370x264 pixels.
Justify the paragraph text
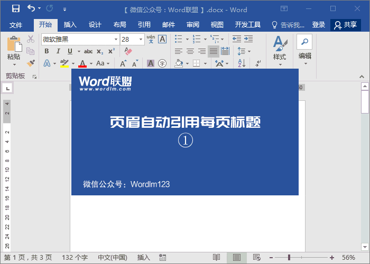[214, 51]
